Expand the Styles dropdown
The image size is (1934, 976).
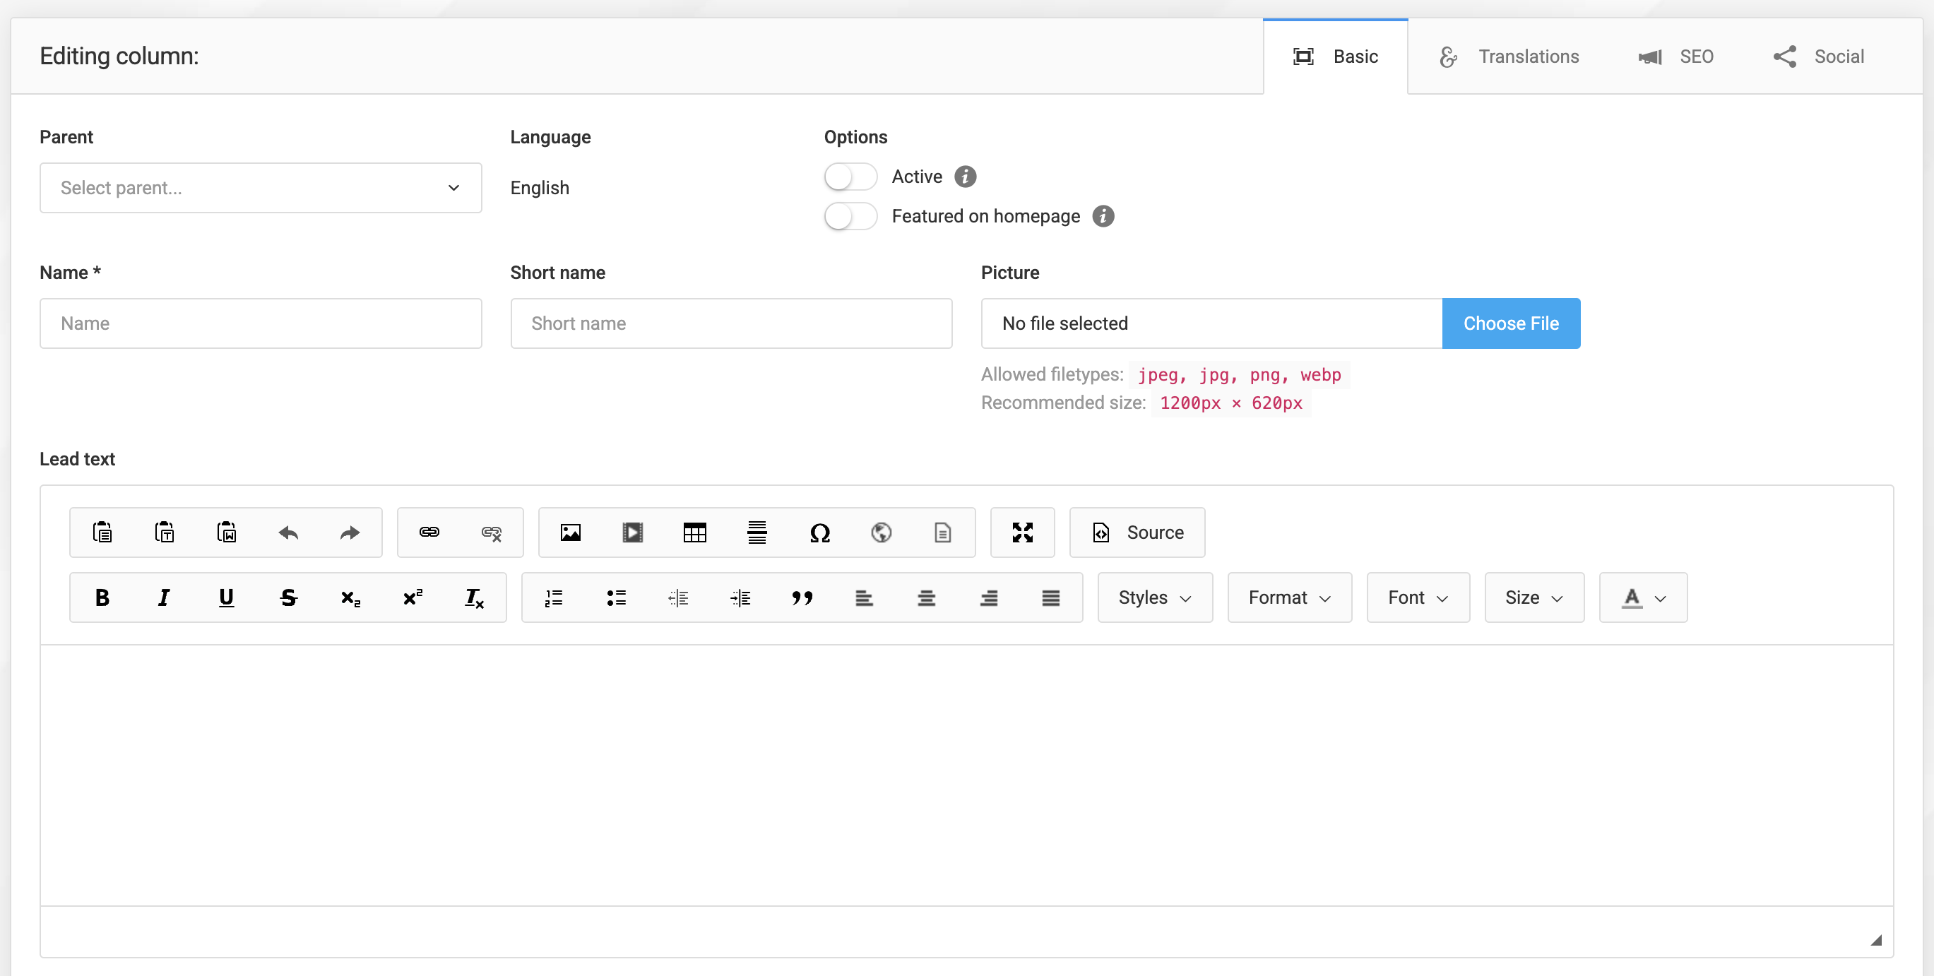[1155, 597]
